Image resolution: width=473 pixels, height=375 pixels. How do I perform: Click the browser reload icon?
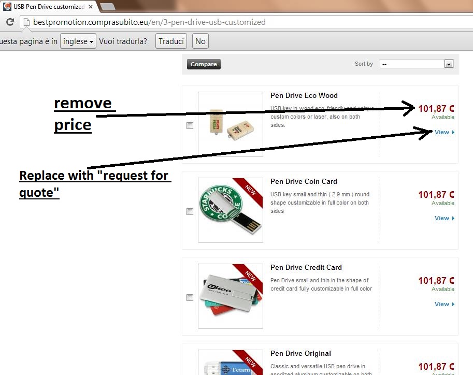pos(10,22)
